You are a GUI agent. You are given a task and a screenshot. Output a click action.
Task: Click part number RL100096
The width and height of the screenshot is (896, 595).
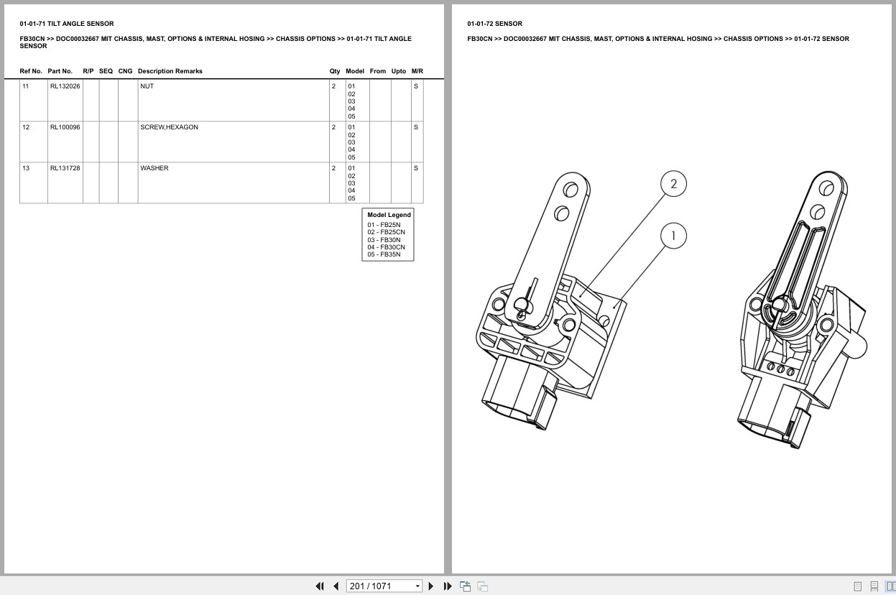point(65,127)
